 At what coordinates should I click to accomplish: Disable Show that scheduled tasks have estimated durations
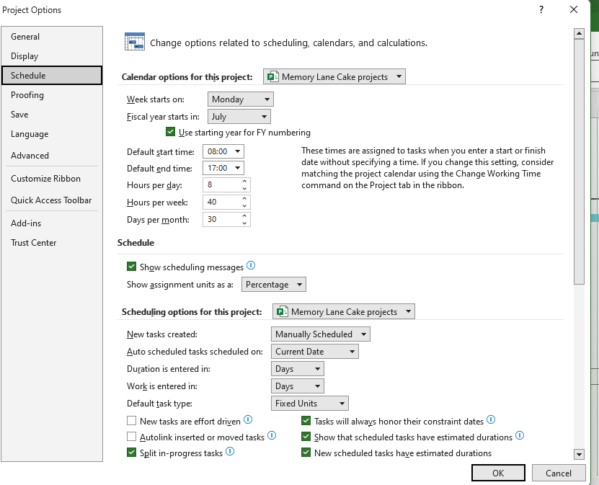306,435
